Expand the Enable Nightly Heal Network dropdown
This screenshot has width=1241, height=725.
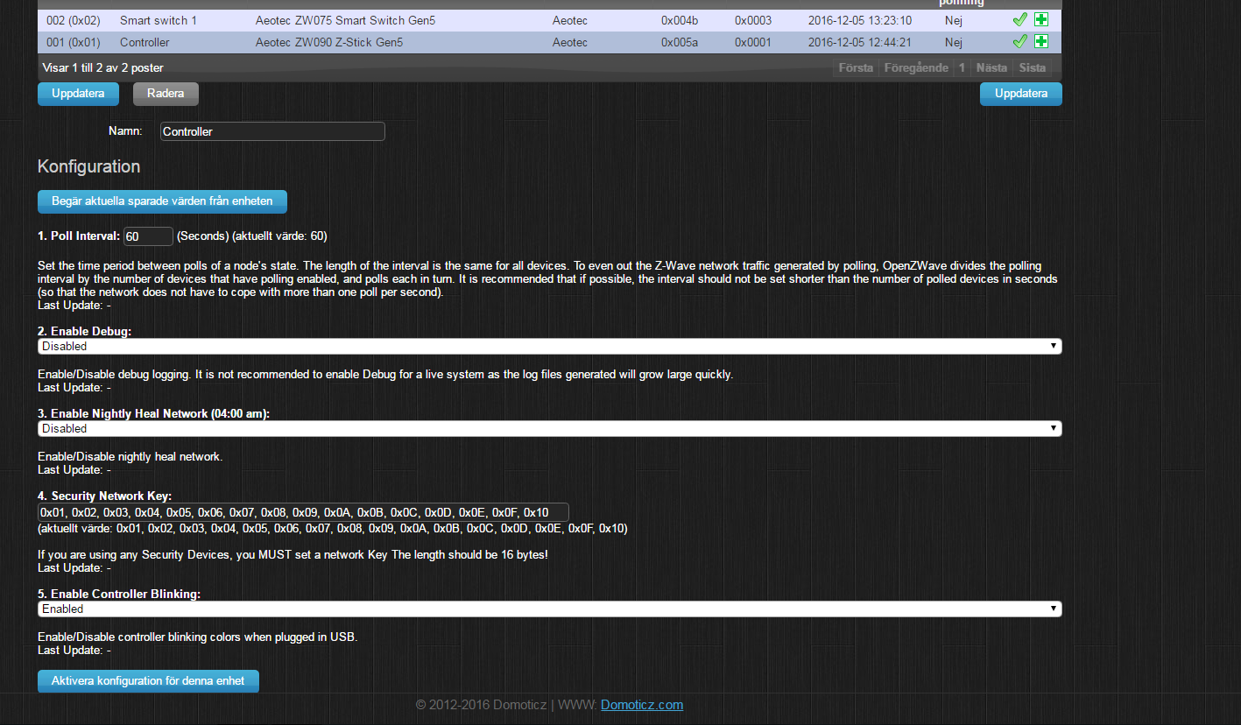[x=549, y=429]
